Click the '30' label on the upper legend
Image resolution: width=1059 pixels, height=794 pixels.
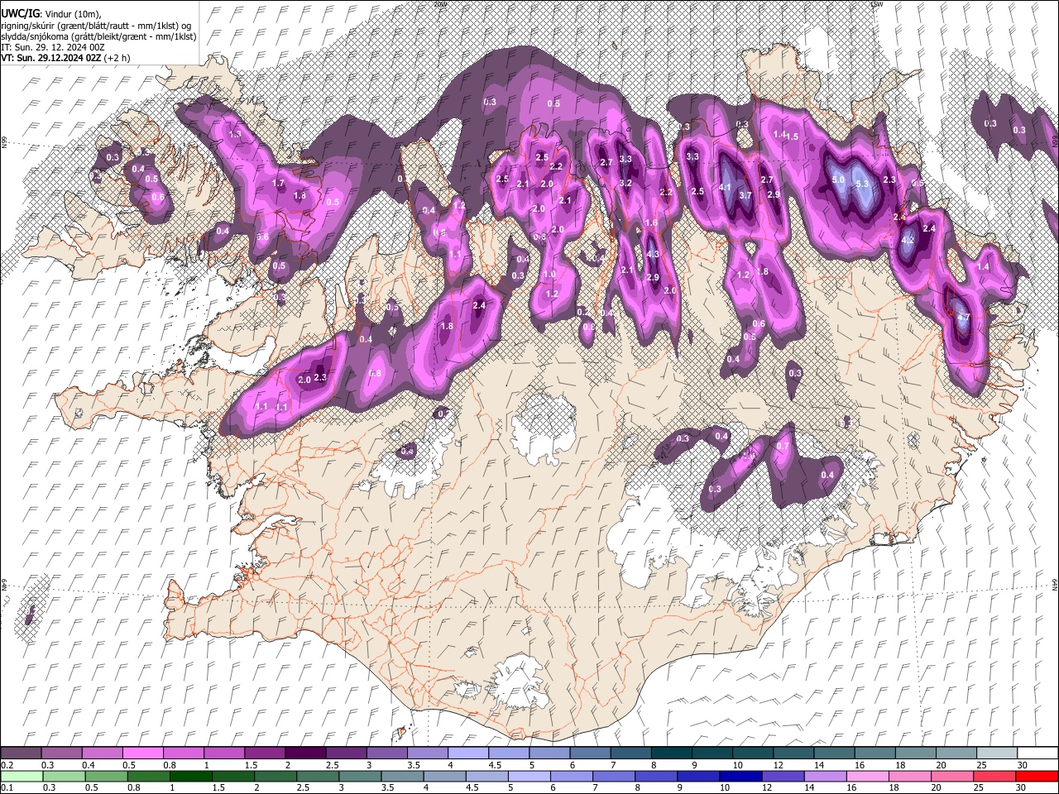1022,765
